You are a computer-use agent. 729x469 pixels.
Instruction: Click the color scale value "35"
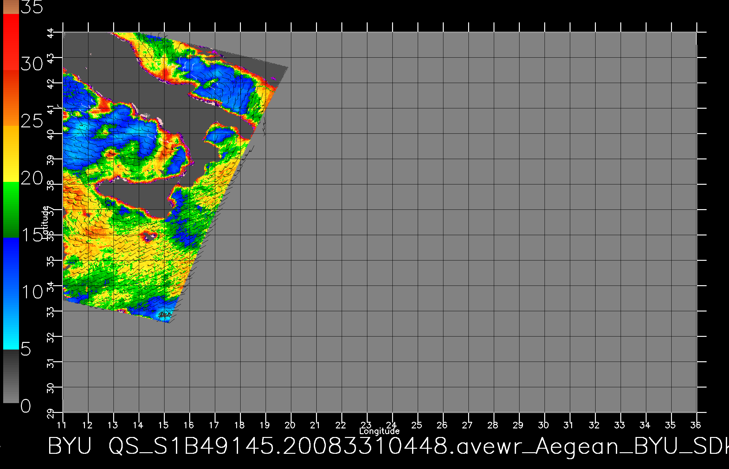pyautogui.click(x=32, y=7)
